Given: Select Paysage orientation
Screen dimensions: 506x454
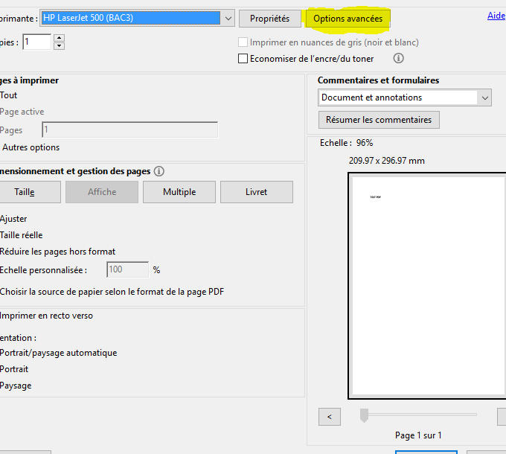Looking at the screenshot, I should 16,386.
